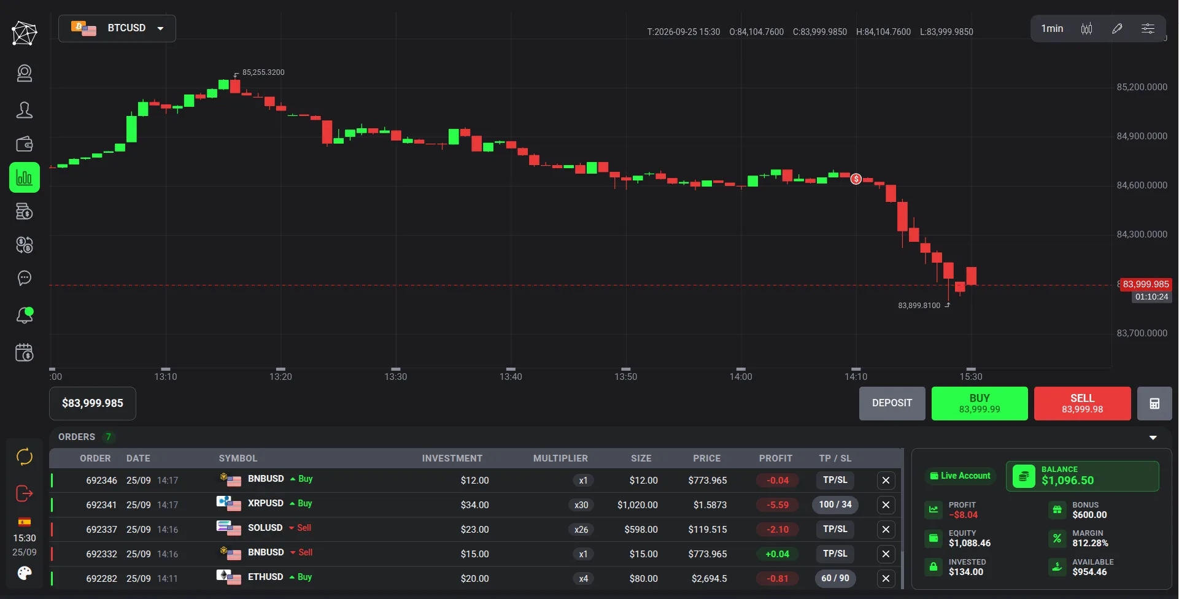
Task: Click the PROFIT column header
Action: [x=775, y=458]
